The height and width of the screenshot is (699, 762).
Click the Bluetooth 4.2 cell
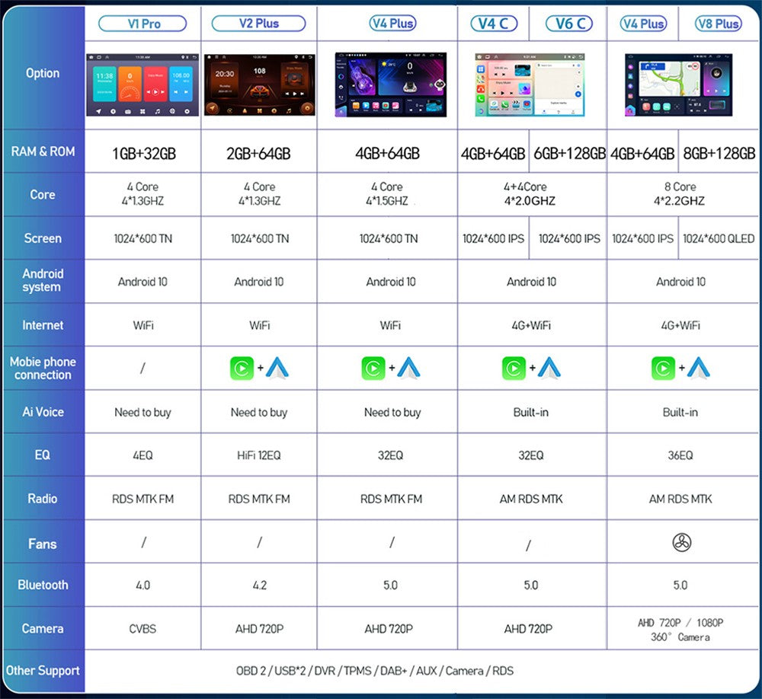(260, 586)
